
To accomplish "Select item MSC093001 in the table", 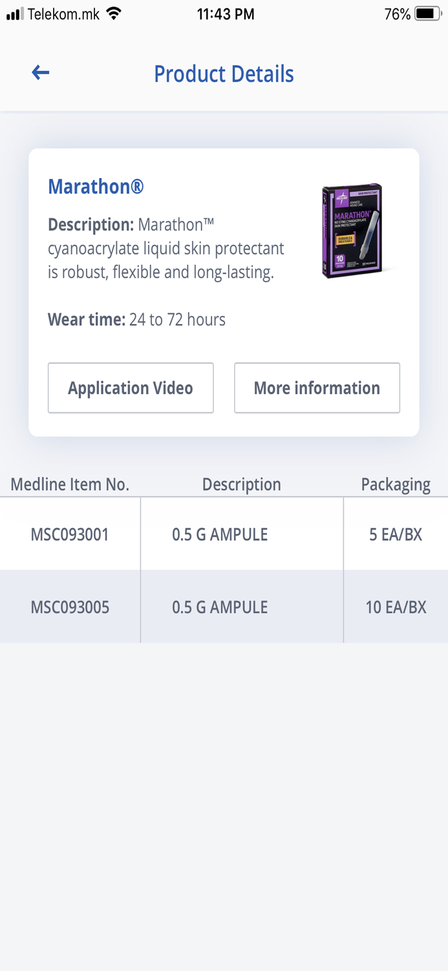I will pyautogui.click(x=69, y=533).
